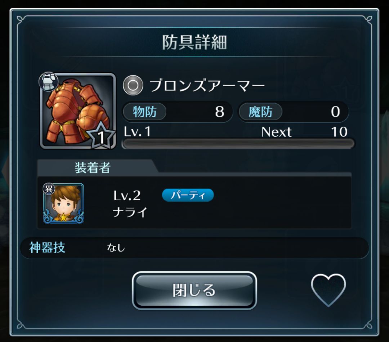Click the 物防 stat label

(145, 112)
